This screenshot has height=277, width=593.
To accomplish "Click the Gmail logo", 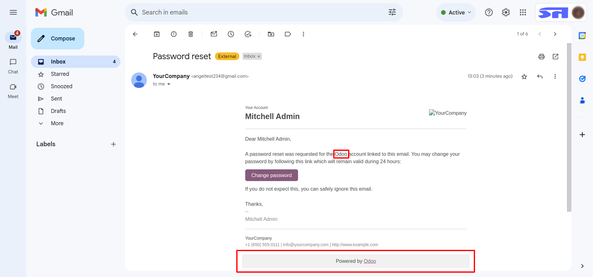I will (x=54, y=12).
